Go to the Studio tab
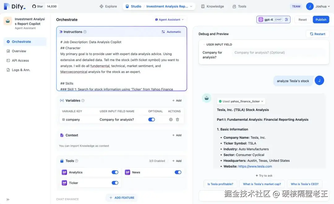The height and width of the screenshot is (204, 334). pyautogui.click(x=133, y=7)
